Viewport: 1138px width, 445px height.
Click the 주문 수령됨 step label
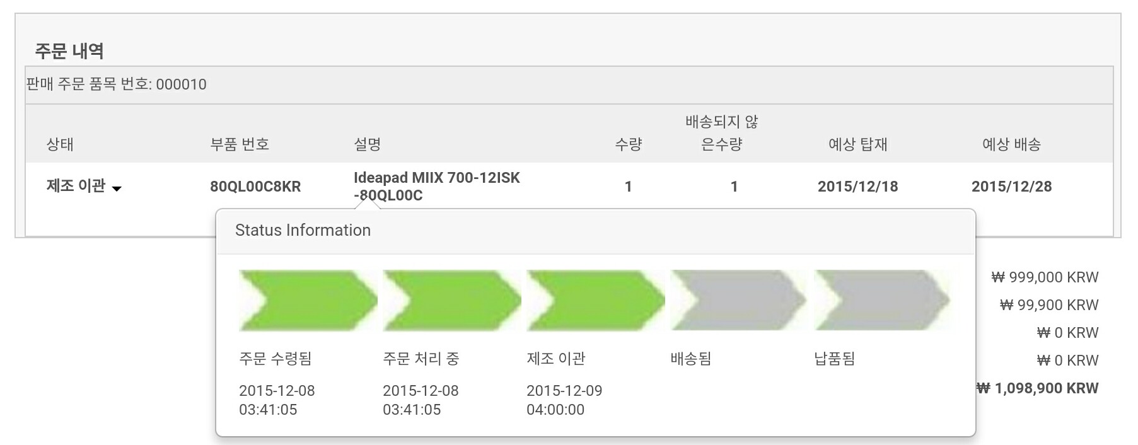(x=276, y=359)
